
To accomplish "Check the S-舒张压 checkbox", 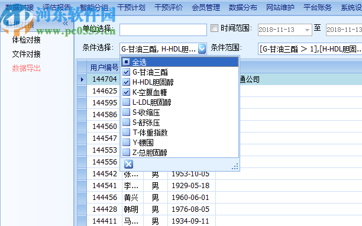I will coord(126,122).
